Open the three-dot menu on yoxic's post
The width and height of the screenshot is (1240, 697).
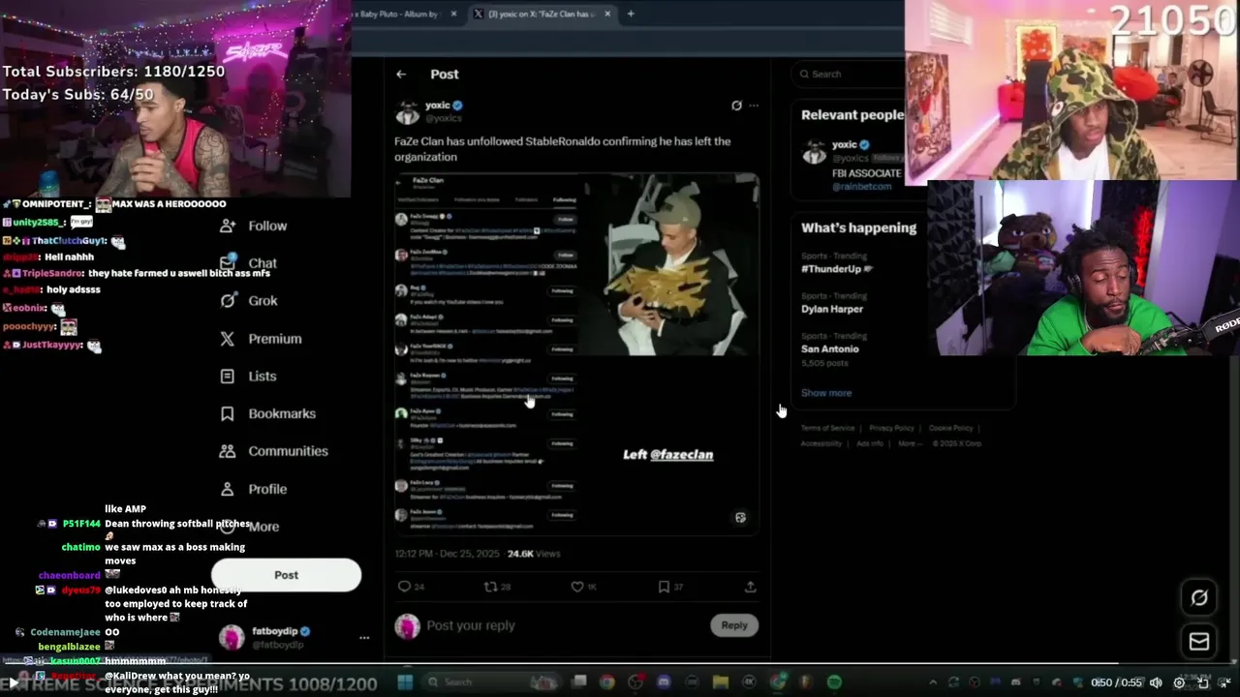tap(754, 106)
